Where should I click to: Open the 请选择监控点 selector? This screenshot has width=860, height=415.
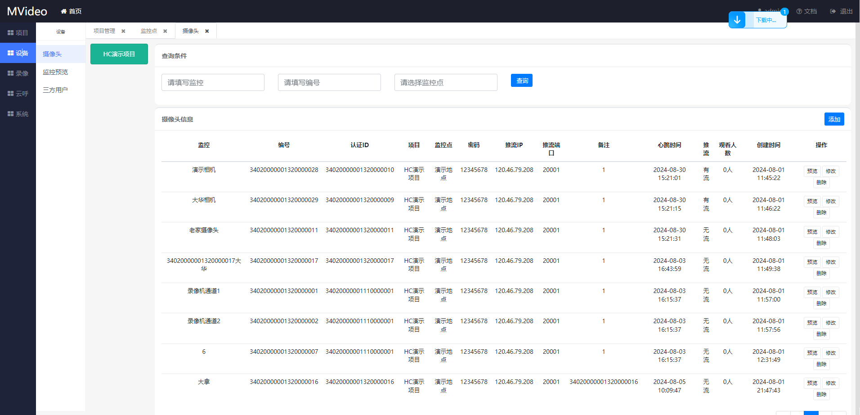pos(446,82)
